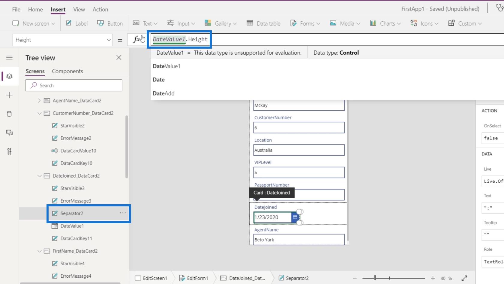Open the Insert tab
This screenshot has height=284, width=504.
58,9
